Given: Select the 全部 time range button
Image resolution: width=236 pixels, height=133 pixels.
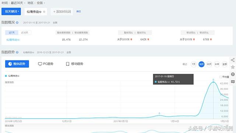Looking at the screenshot, I should point(225,64).
